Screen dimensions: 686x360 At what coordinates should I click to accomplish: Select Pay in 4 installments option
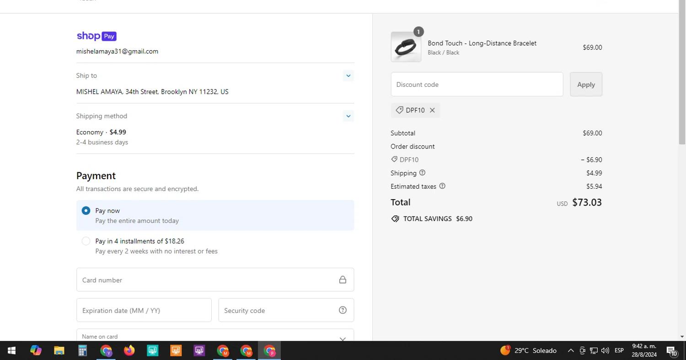click(x=86, y=241)
